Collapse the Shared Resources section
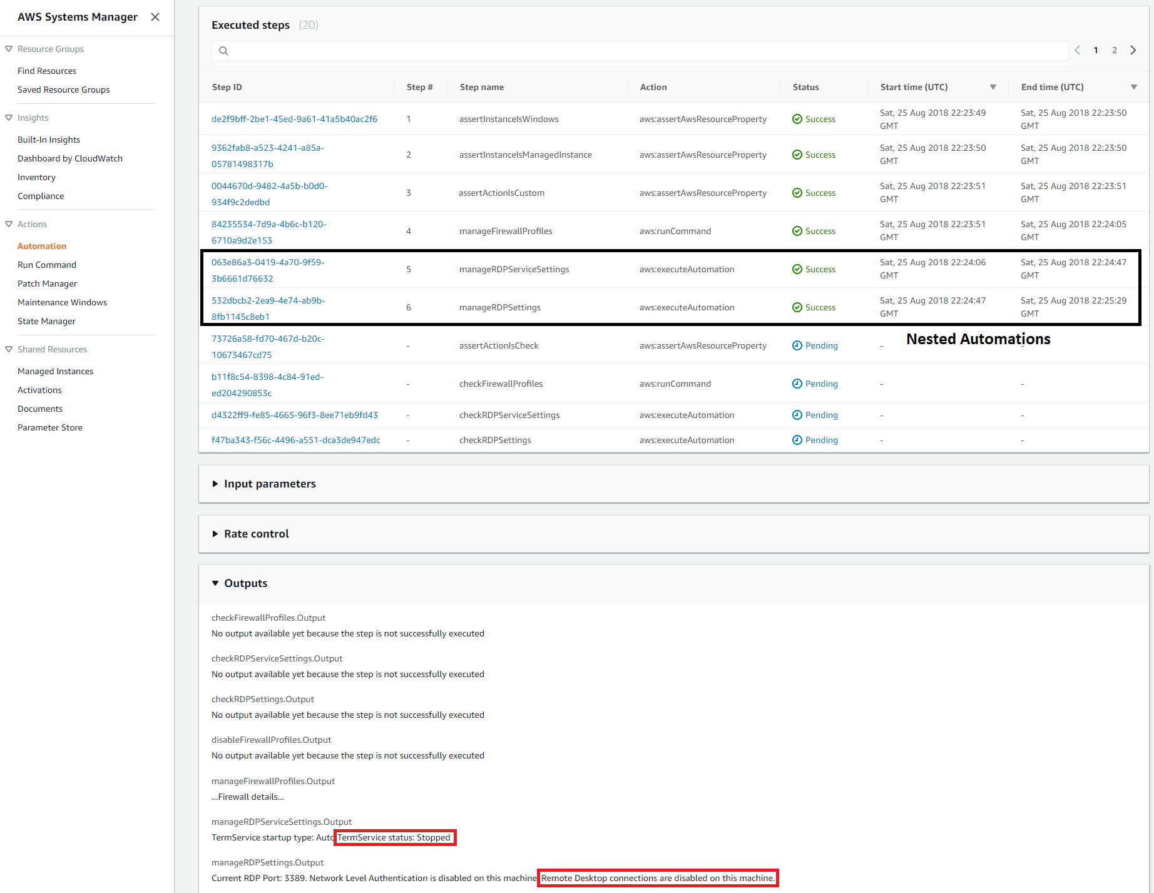The width and height of the screenshot is (1154, 893). click(9, 349)
